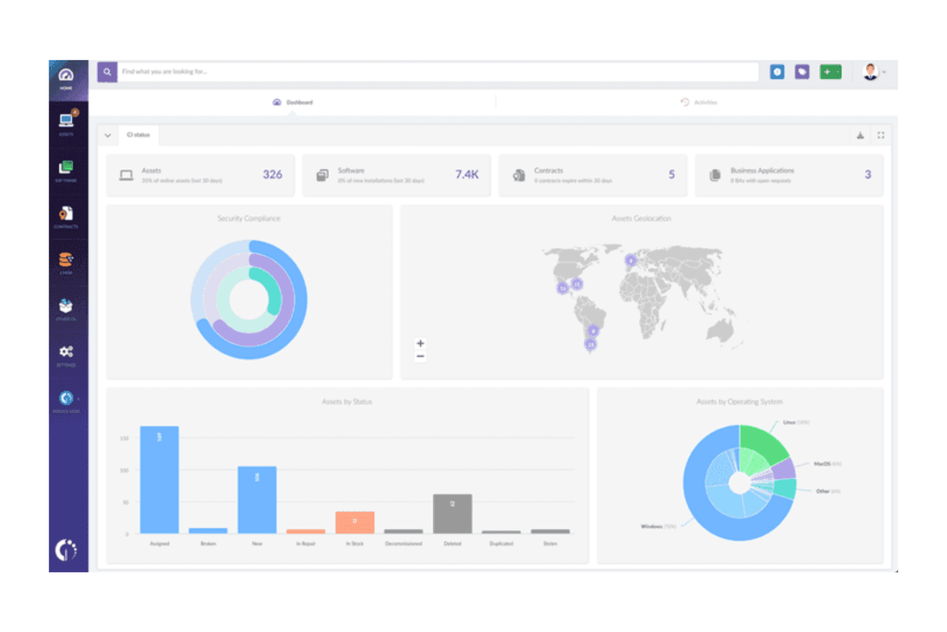This screenshot has height=632, width=947.
Task: Click the Deleted bar in the chart
Action: coord(452,514)
